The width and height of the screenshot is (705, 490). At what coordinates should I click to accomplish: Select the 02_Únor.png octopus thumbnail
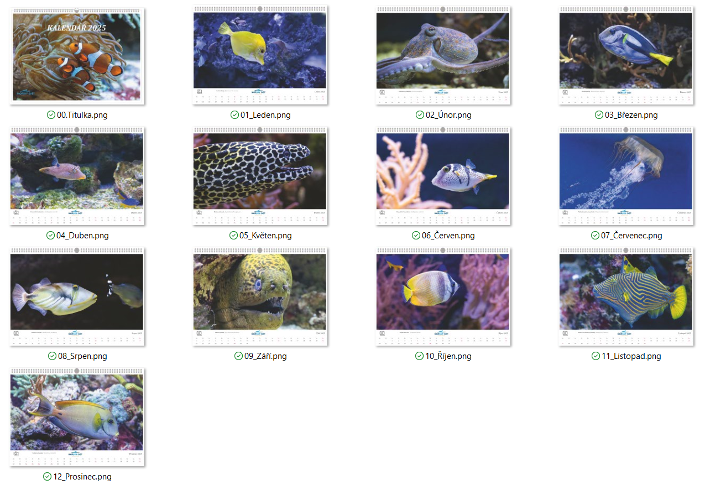tap(443, 55)
